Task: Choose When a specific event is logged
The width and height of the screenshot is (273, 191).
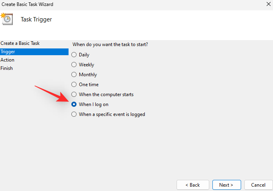Action: (x=74, y=114)
